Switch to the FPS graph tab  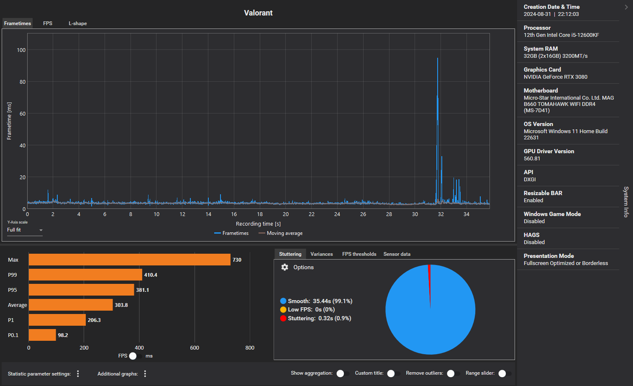click(48, 23)
